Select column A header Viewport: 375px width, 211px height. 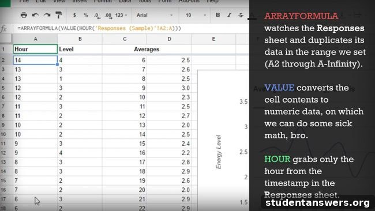35,39
